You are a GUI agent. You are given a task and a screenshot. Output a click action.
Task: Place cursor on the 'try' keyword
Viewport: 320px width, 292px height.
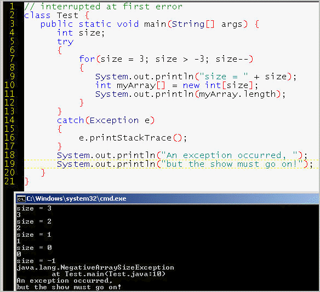point(65,42)
